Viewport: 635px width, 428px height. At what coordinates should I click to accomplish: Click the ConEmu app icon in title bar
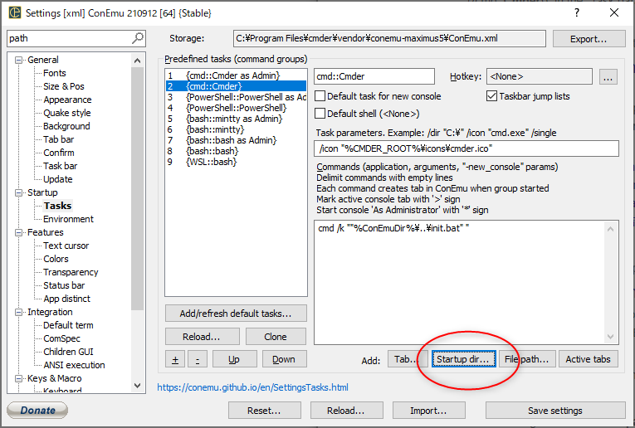point(15,13)
